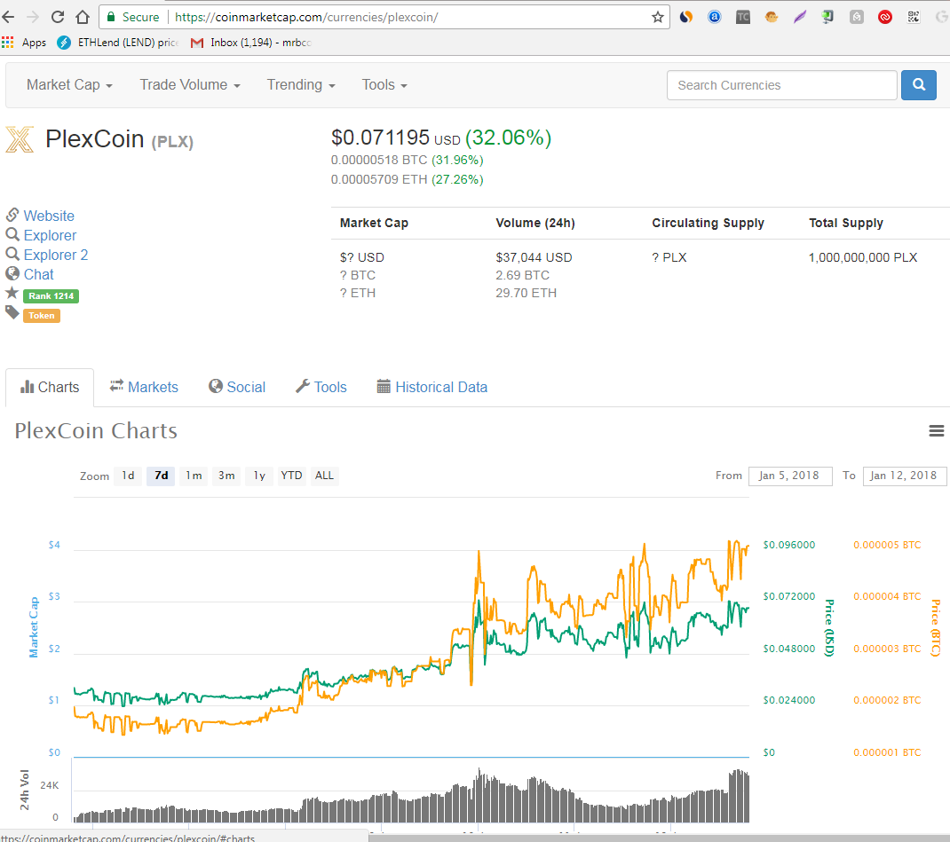Set chart zoom to 1y

point(259,476)
